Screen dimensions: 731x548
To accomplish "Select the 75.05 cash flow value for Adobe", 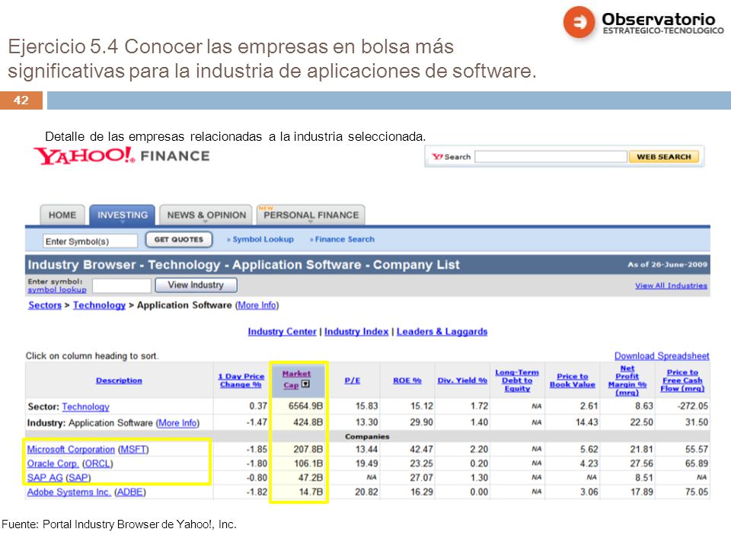I will 697,492.
